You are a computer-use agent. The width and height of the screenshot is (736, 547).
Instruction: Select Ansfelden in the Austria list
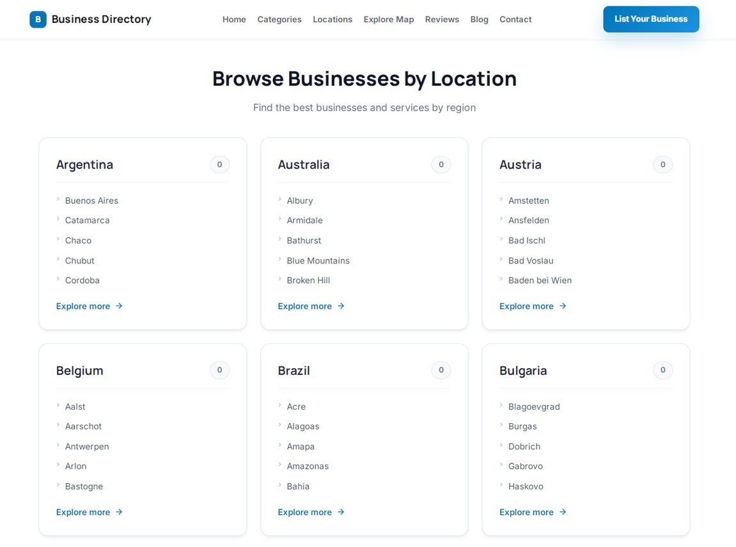(x=529, y=220)
